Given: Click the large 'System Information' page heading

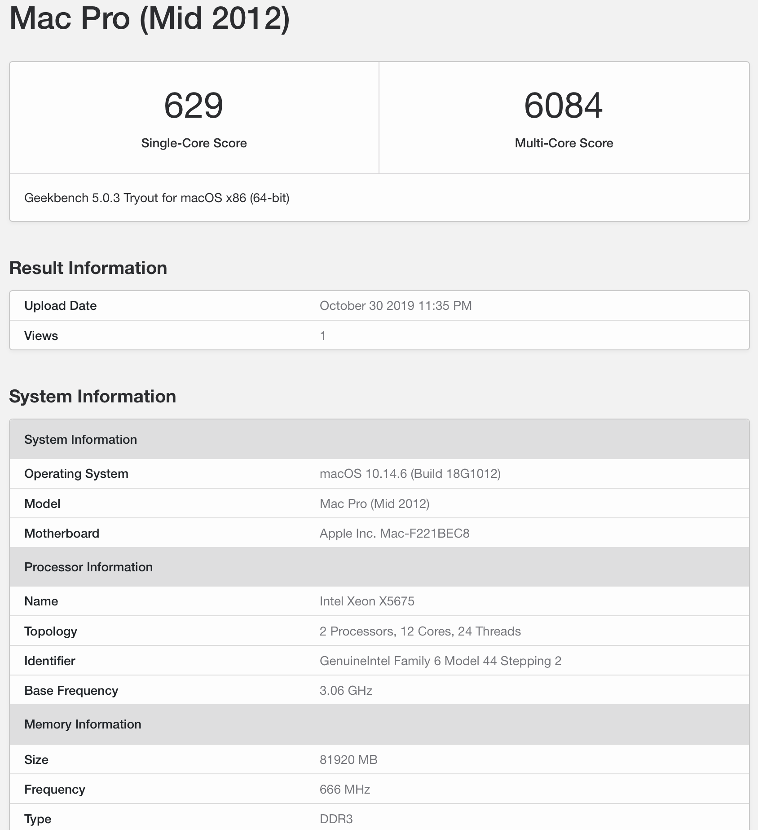Looking at the screenshot, I should click(x=93, y=397).
